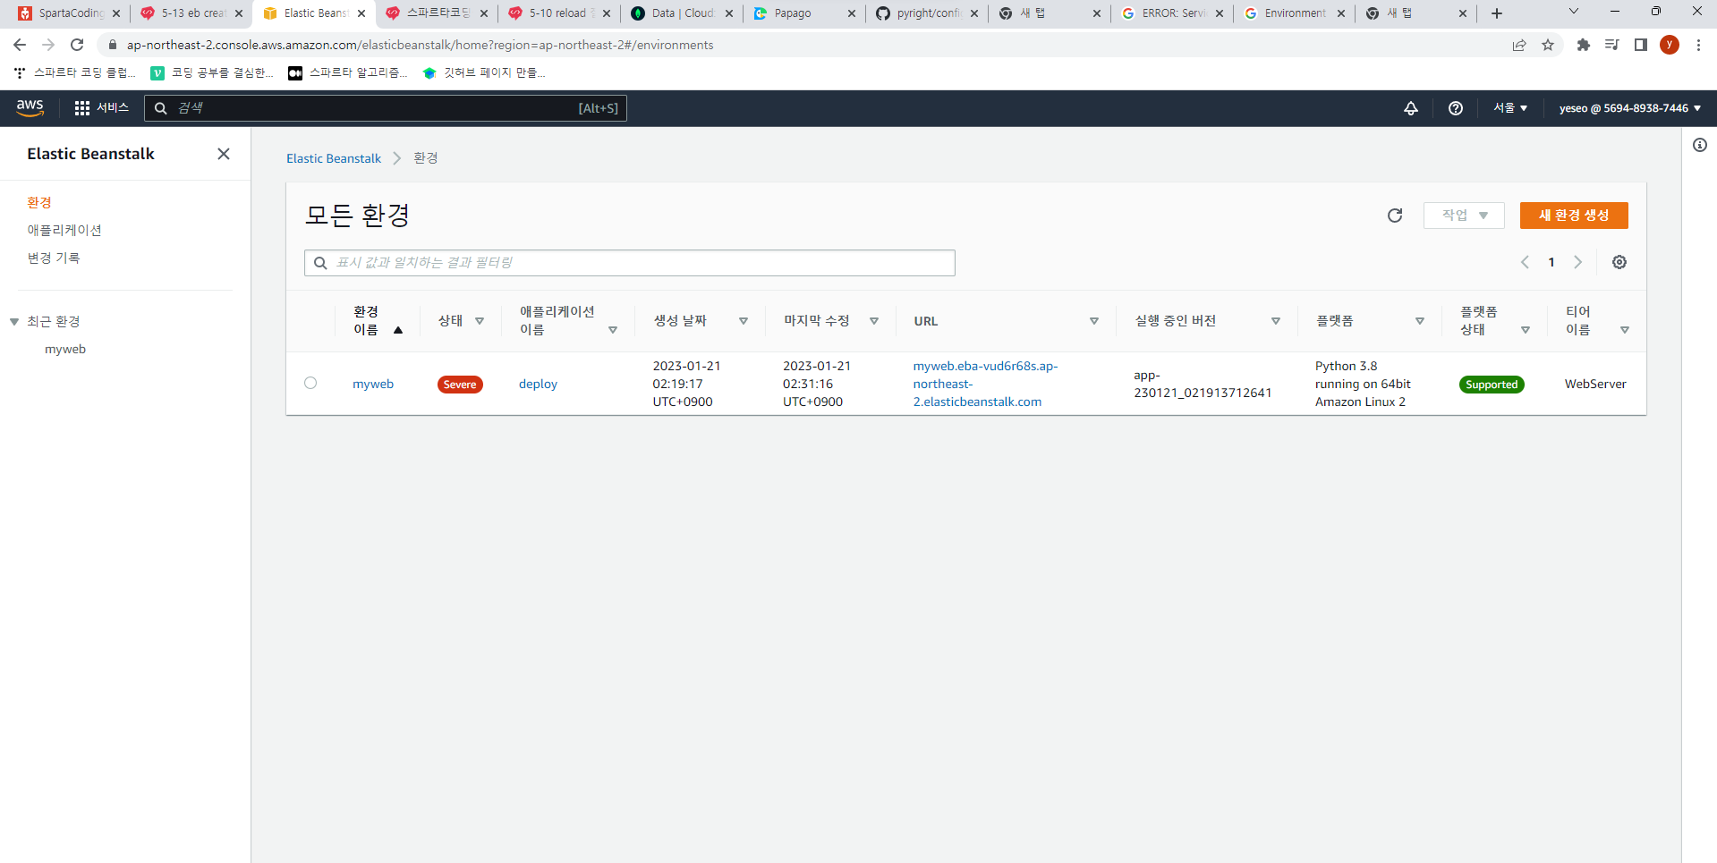1717x863 pixels.
Task: Reload the browser page
Action: [x=77, y=45]
